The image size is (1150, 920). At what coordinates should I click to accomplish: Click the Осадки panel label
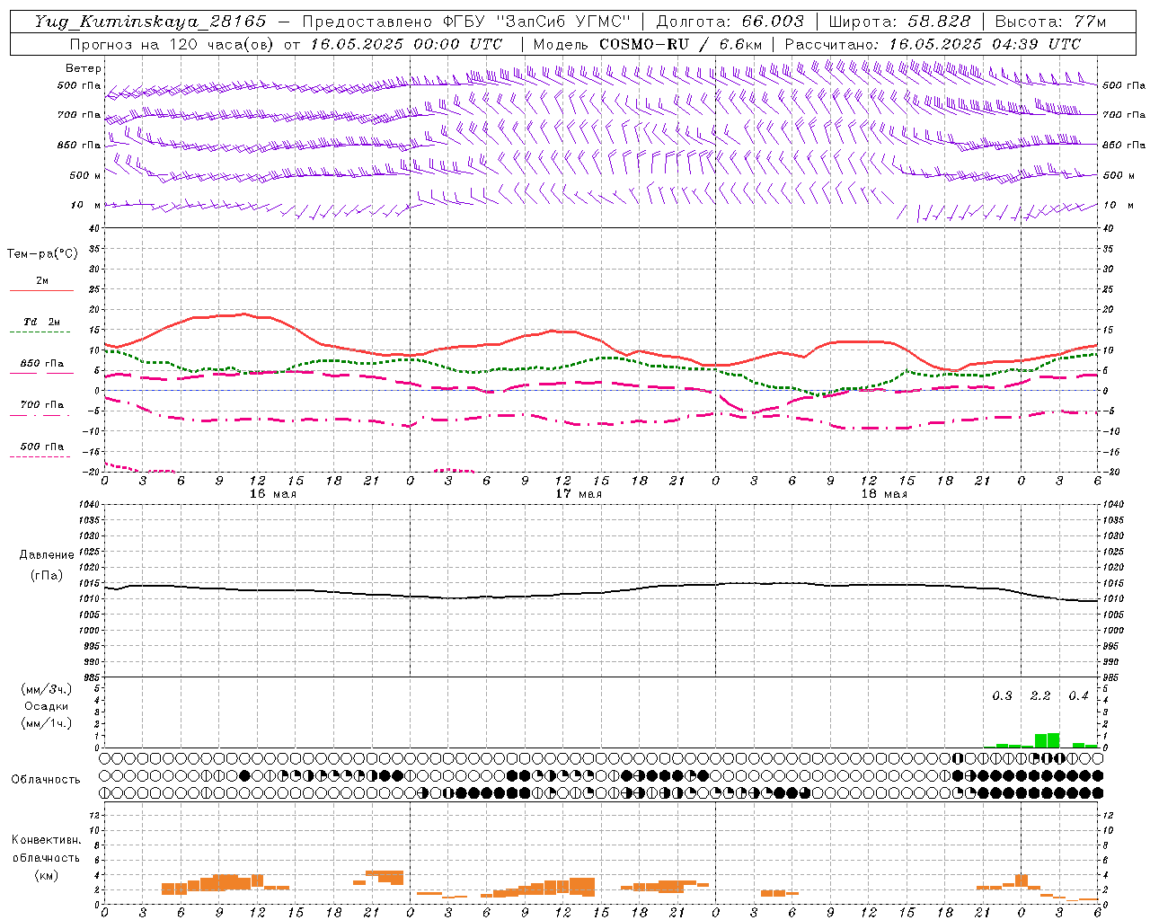[47, 706]
